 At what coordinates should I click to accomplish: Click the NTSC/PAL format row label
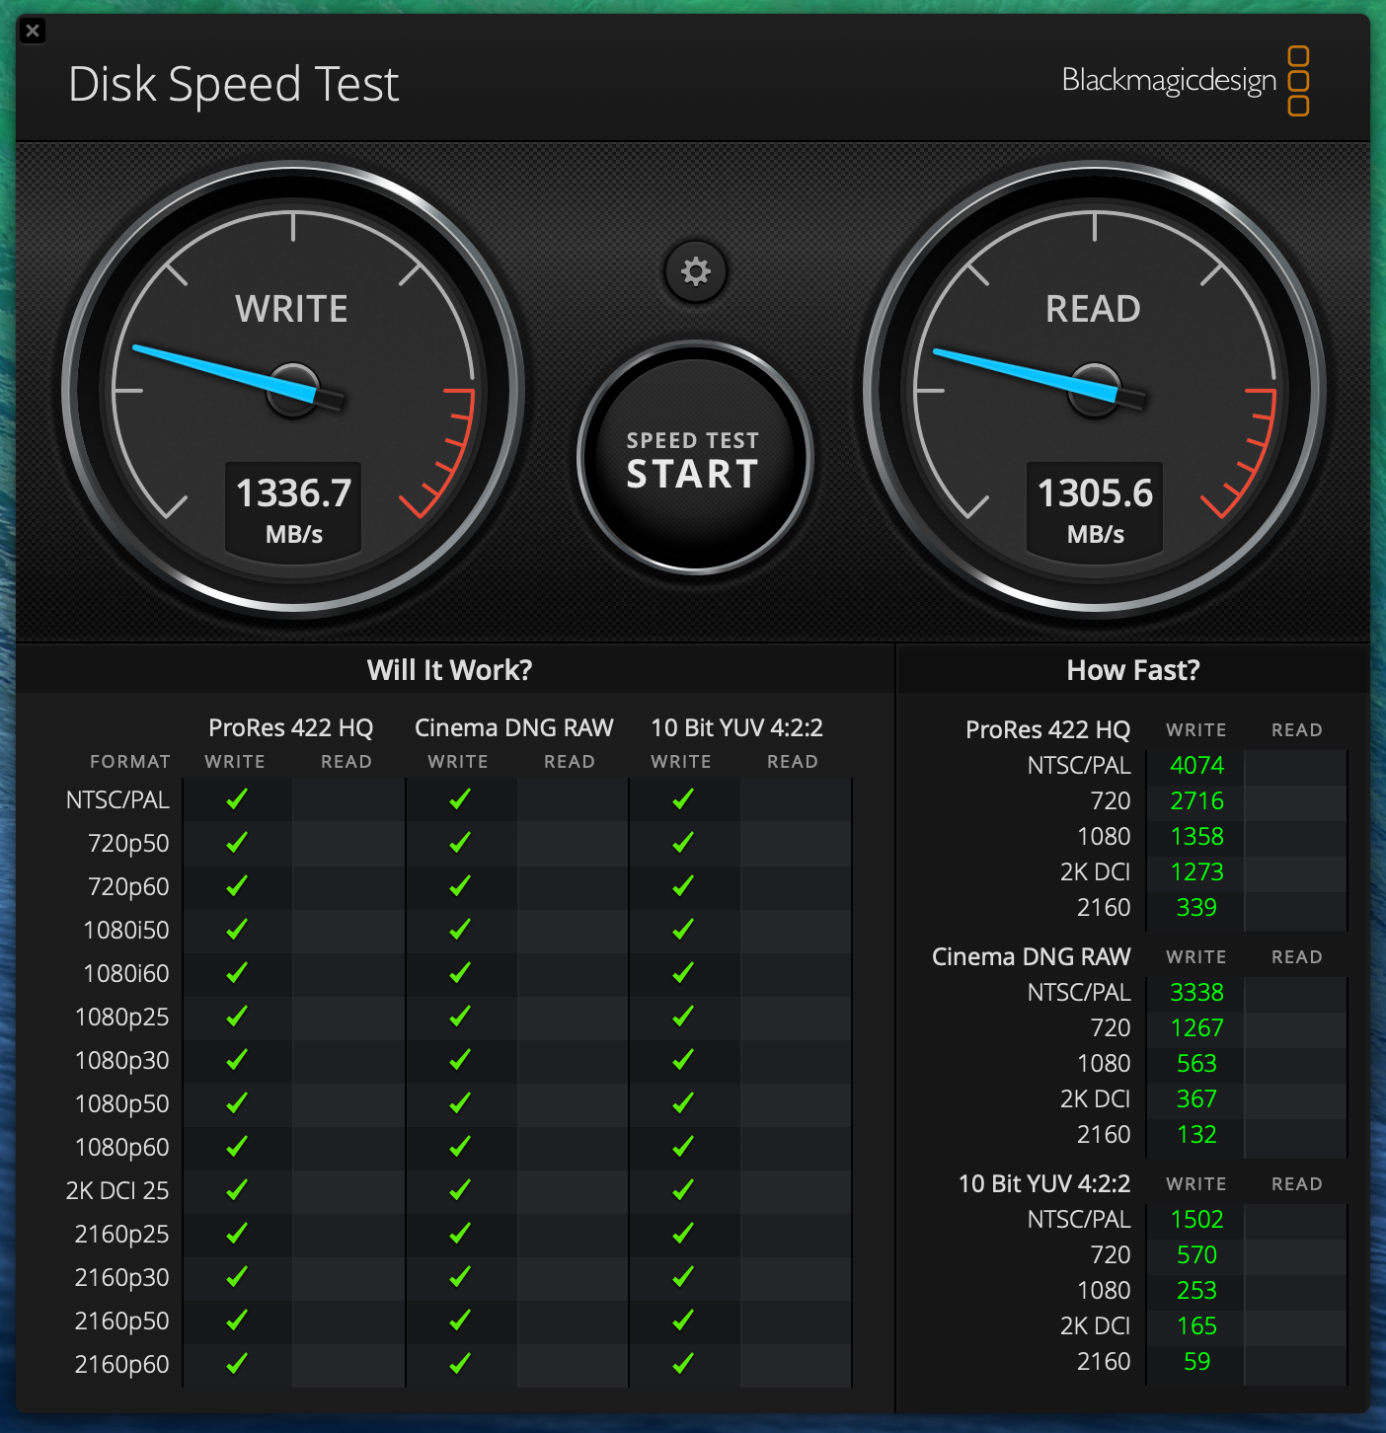point(117,799)
